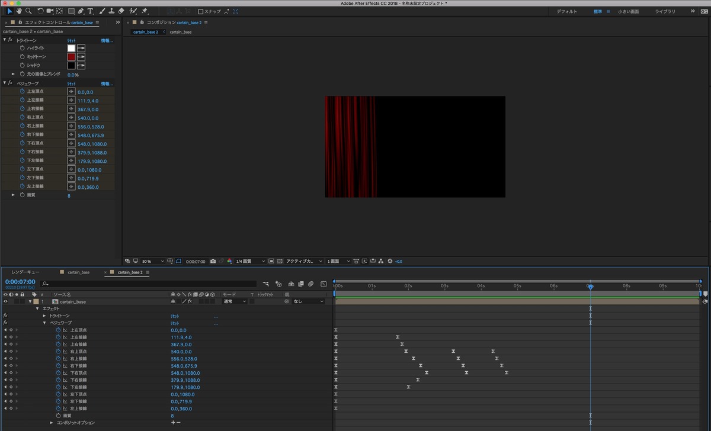711x431 pixels.
Task: Open the 1画面 view layout dropdown
Action: [x=338, y=261]
